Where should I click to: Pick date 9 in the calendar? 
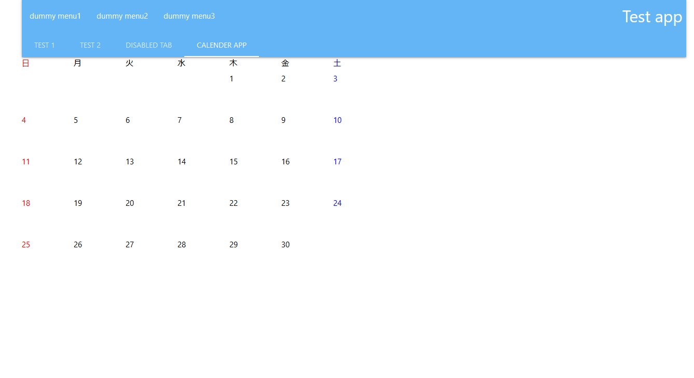pos(283,120)
